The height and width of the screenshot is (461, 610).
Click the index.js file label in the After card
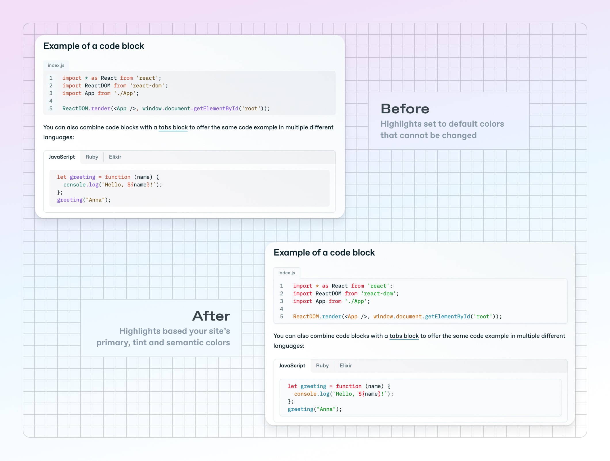287,273
